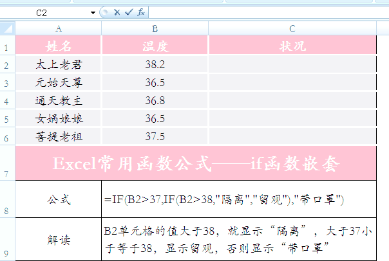Screen dimensions: 389x261
Task: Select the cell with 通天教主
Action: click(59, 100)
